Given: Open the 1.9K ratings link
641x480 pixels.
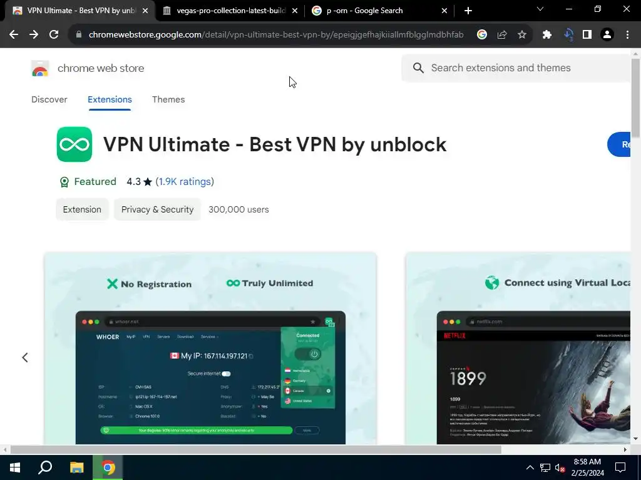Looking at the screenshot, I should pos(185,182).
